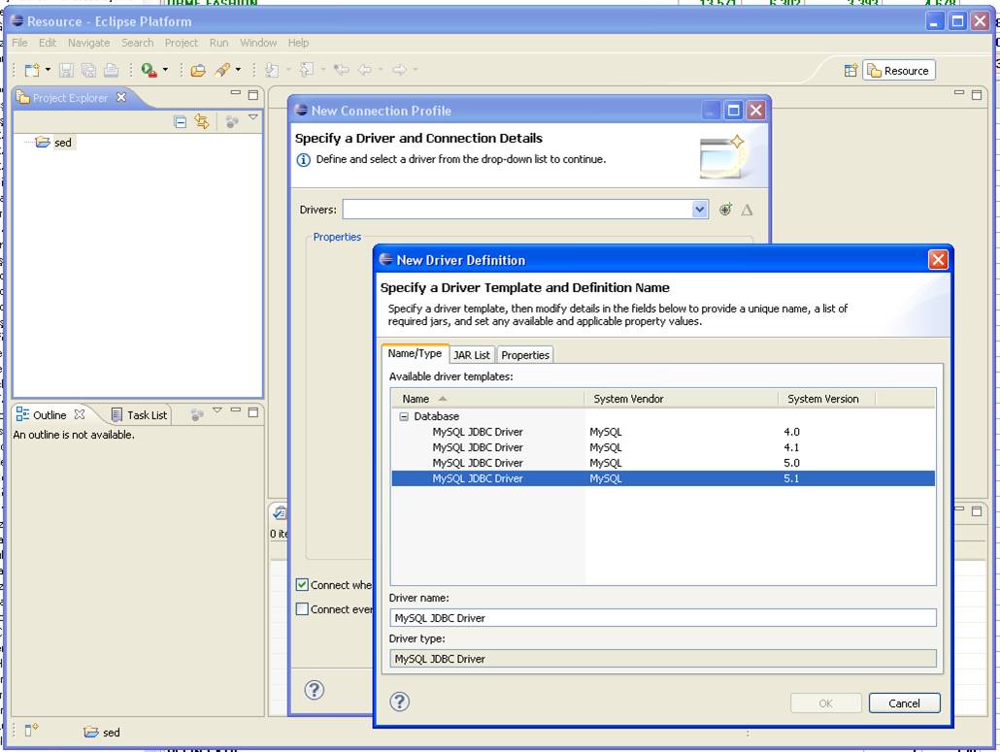Select MySQL JDBC Driver version 4.1 row
This screenshot has width=1000, height=752.
663,447
